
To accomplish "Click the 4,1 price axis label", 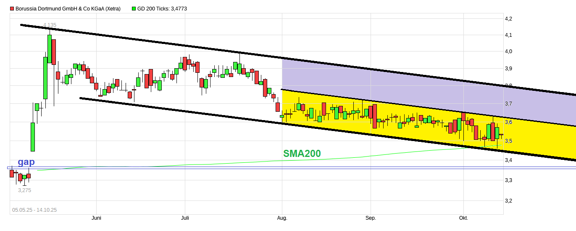I will click(x=508, y=35).
